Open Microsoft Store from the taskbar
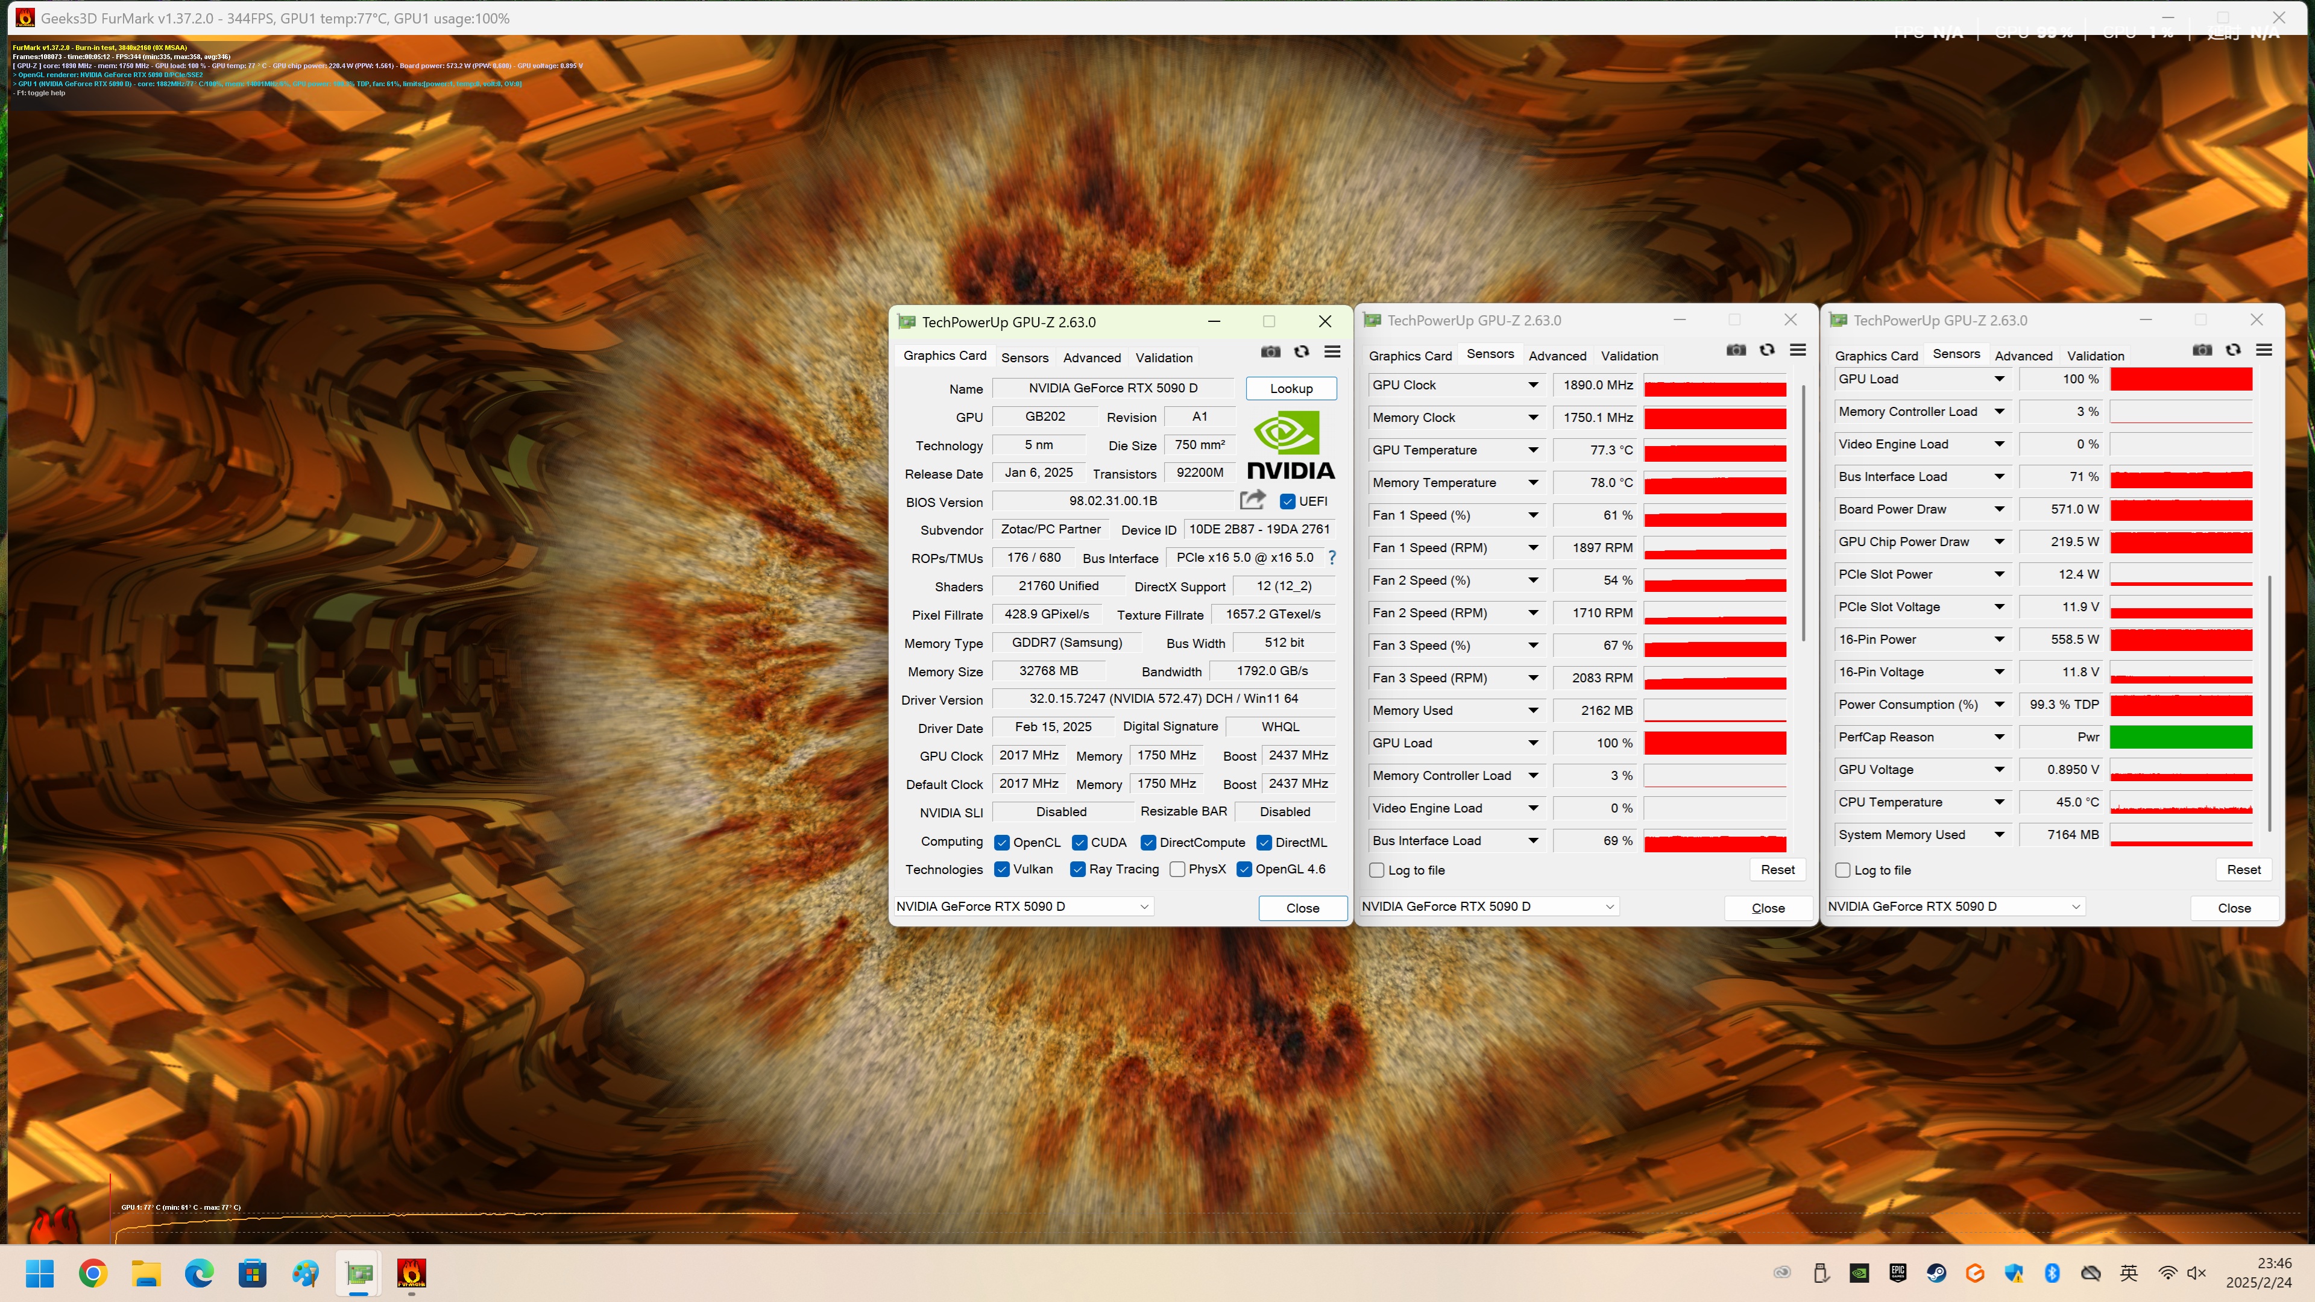This screenshot has width=2315, height=1302. point(251,1272)
